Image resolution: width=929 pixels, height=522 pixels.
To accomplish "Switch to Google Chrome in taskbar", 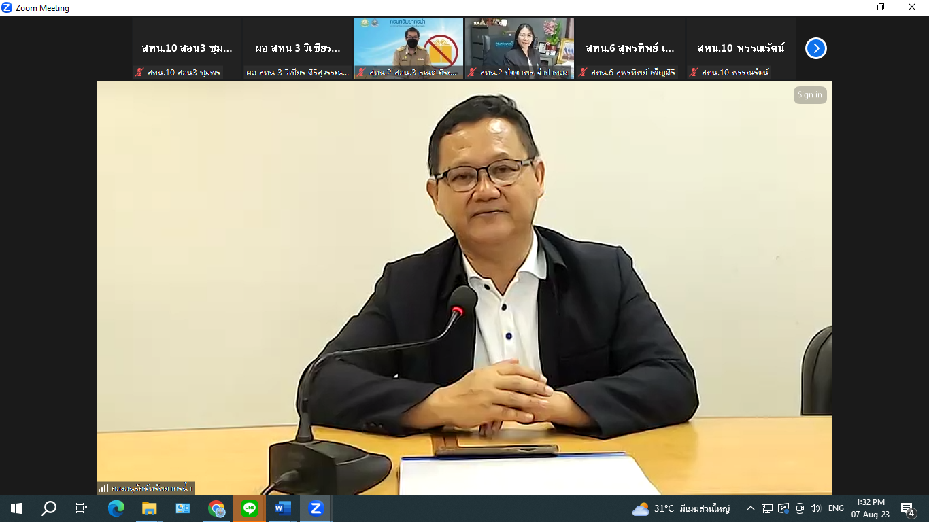I will pos(216,508).
